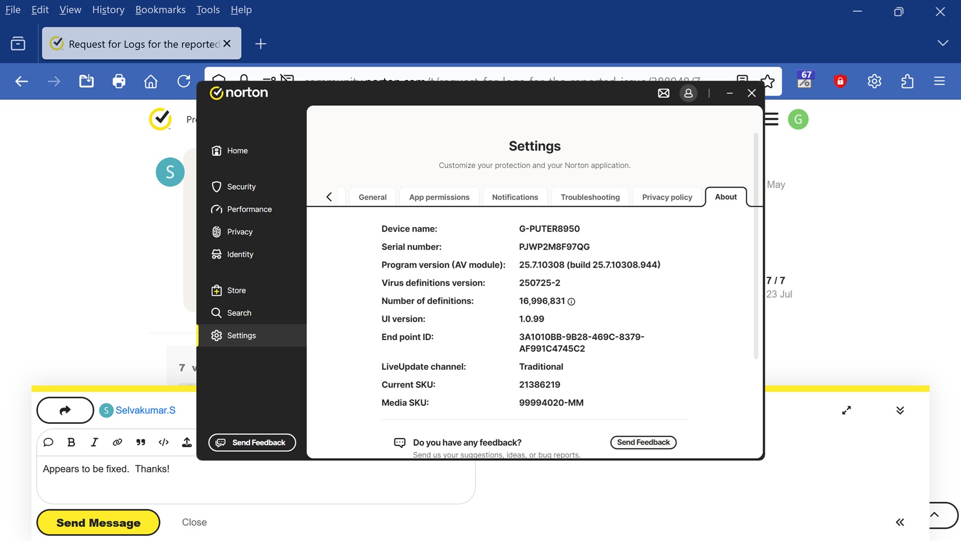The height and width of the screenshot is (541, 961).
Task: Open the extension badge showing 67
Action: point(806,79)
